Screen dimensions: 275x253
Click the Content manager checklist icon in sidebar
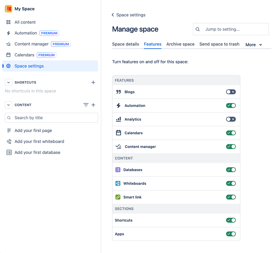click(9, 44)
